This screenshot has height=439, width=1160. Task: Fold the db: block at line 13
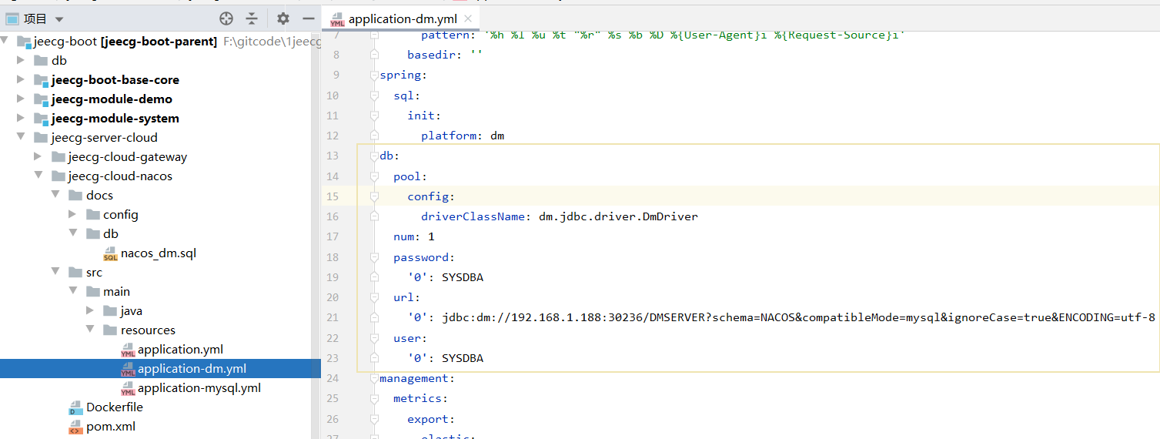tap(374, 156)
